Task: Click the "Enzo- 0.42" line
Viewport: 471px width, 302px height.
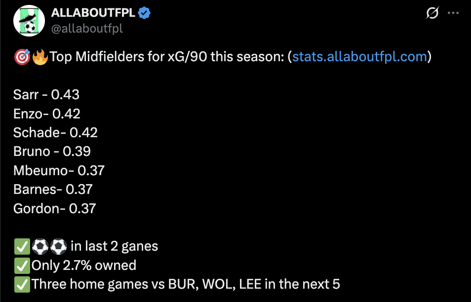Action: 47,114
